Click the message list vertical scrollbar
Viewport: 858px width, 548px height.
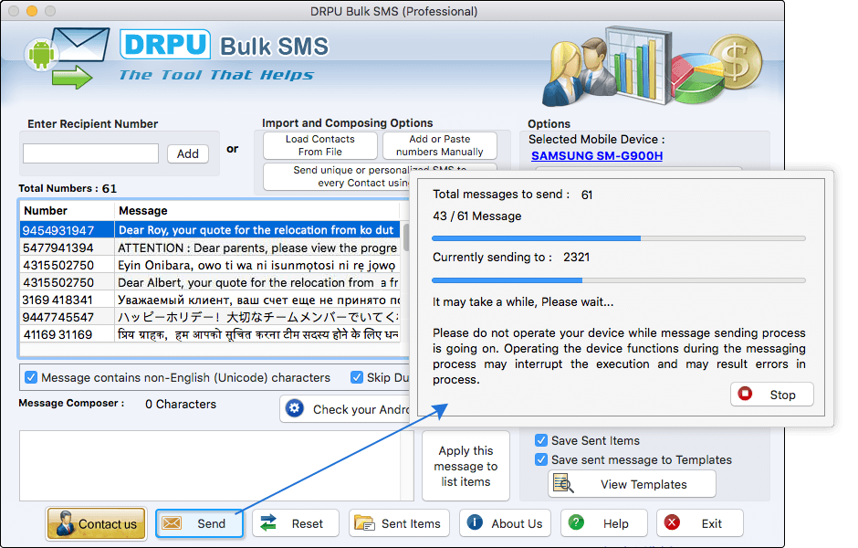point(406,237)
